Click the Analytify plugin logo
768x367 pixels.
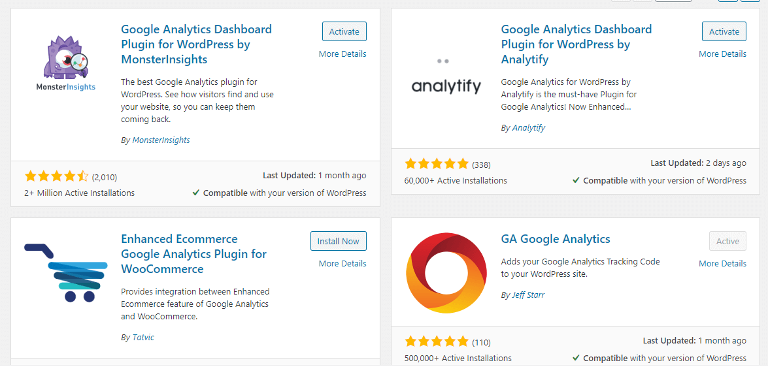pyautogui.click(x=446, y=77)
